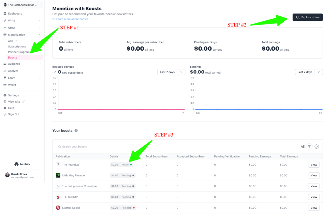331x215 pixels.
Task: Select the Boosts menu item
Action: (x=25, y=58)
